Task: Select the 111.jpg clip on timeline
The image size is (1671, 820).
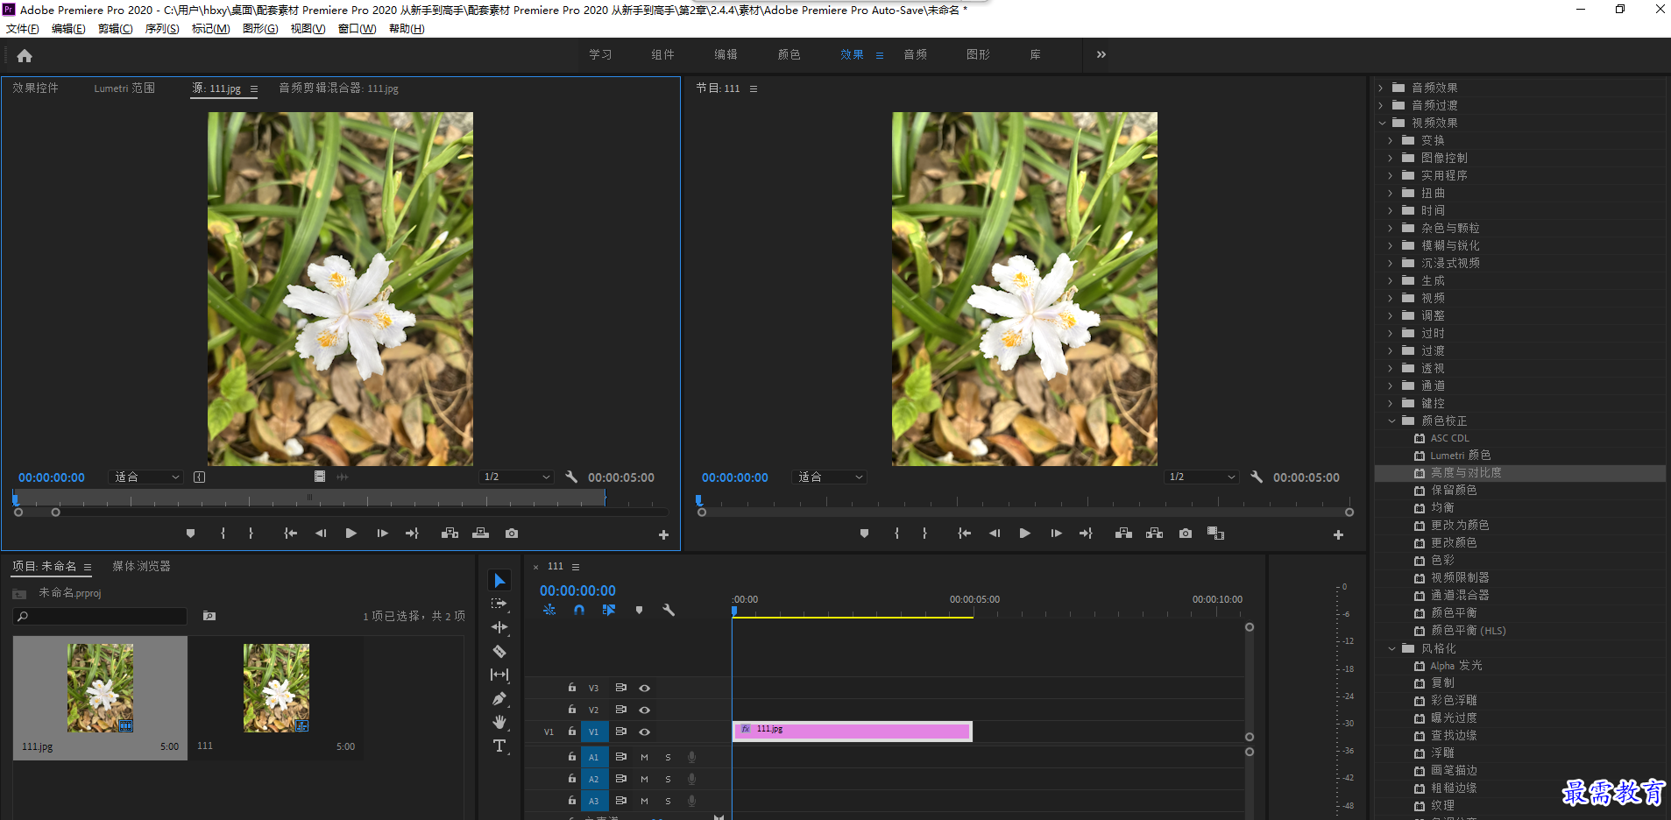Action: coord(853,731)
